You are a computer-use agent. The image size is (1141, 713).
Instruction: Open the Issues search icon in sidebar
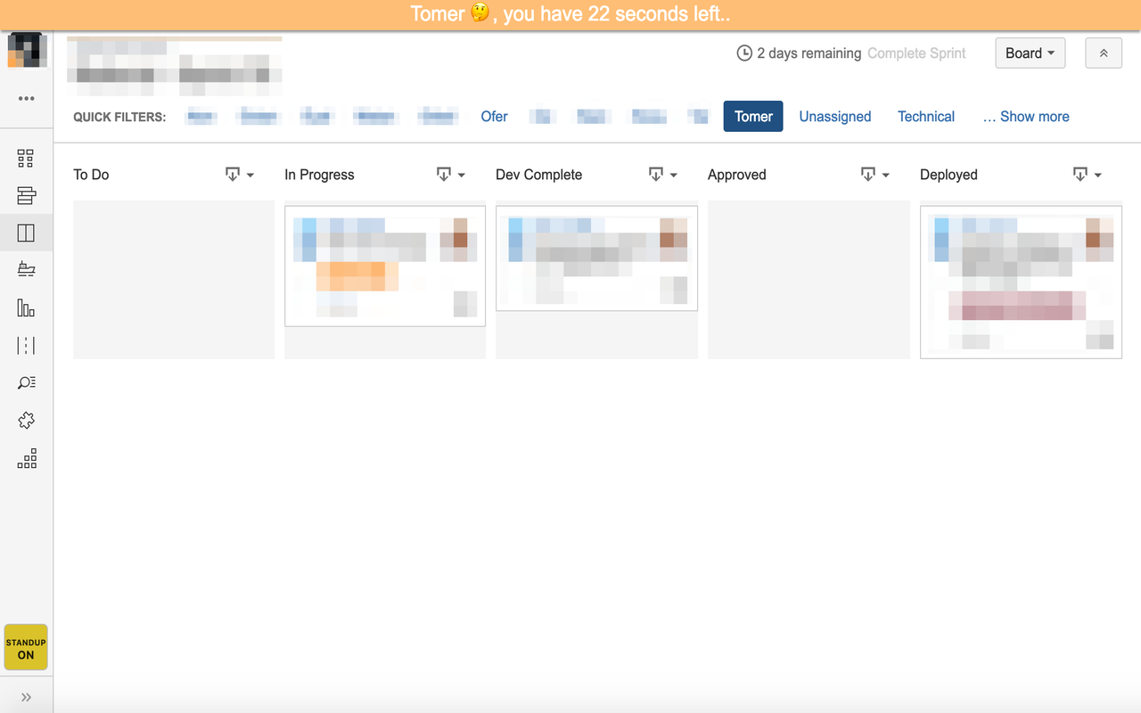(26, 383)
